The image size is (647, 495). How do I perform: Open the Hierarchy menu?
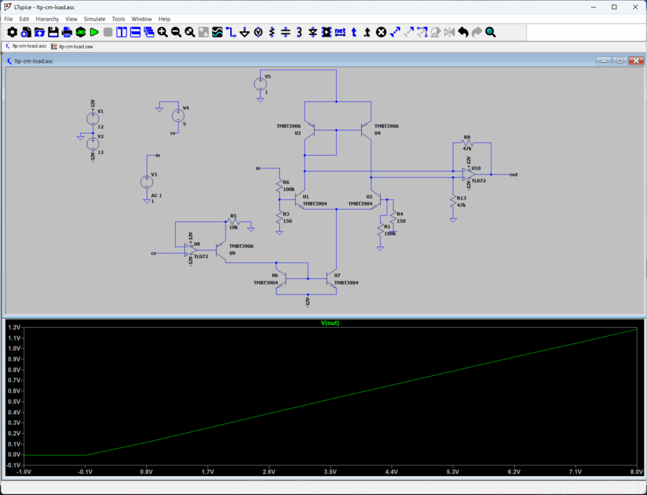pos(47,19)
